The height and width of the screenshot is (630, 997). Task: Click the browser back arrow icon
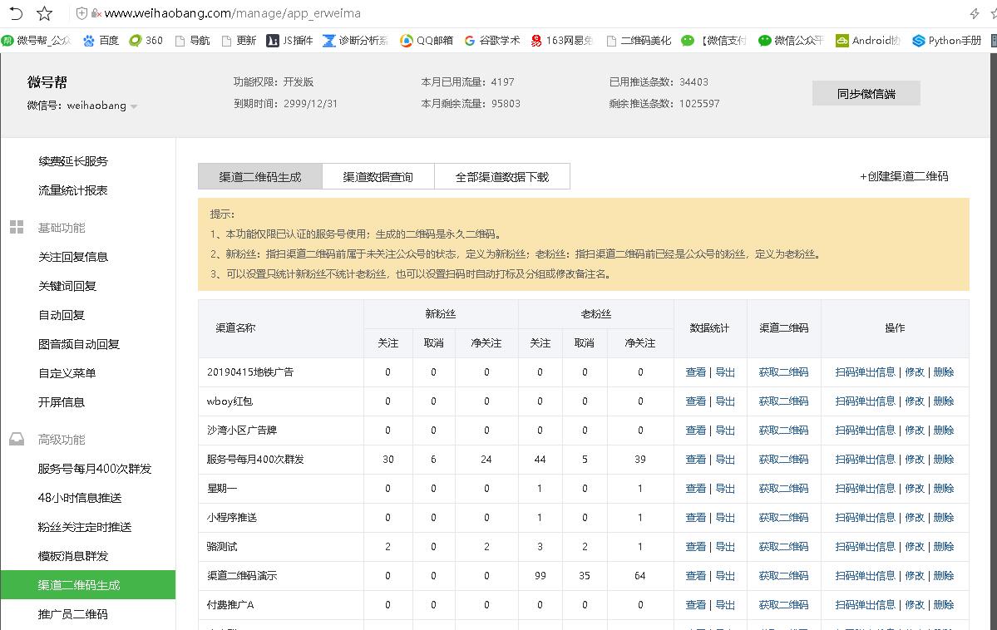pos(16,13)
